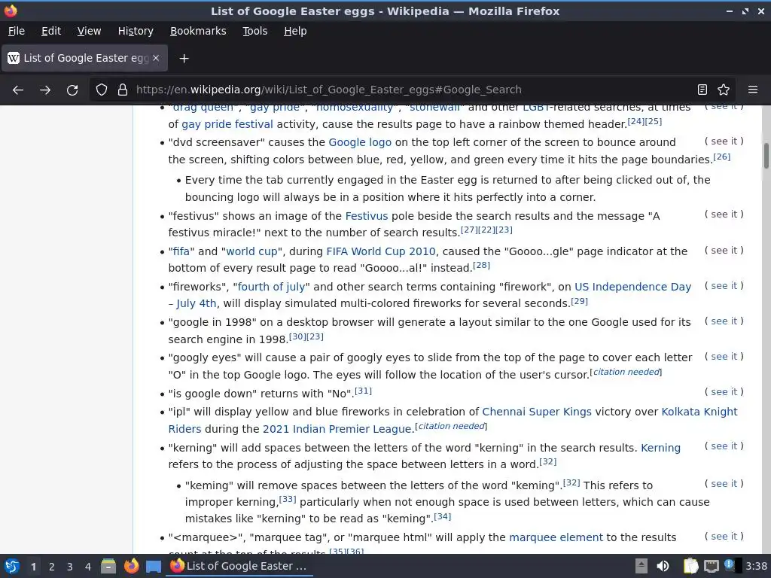
Task: Open the Help menu
Action: [295, 31]
